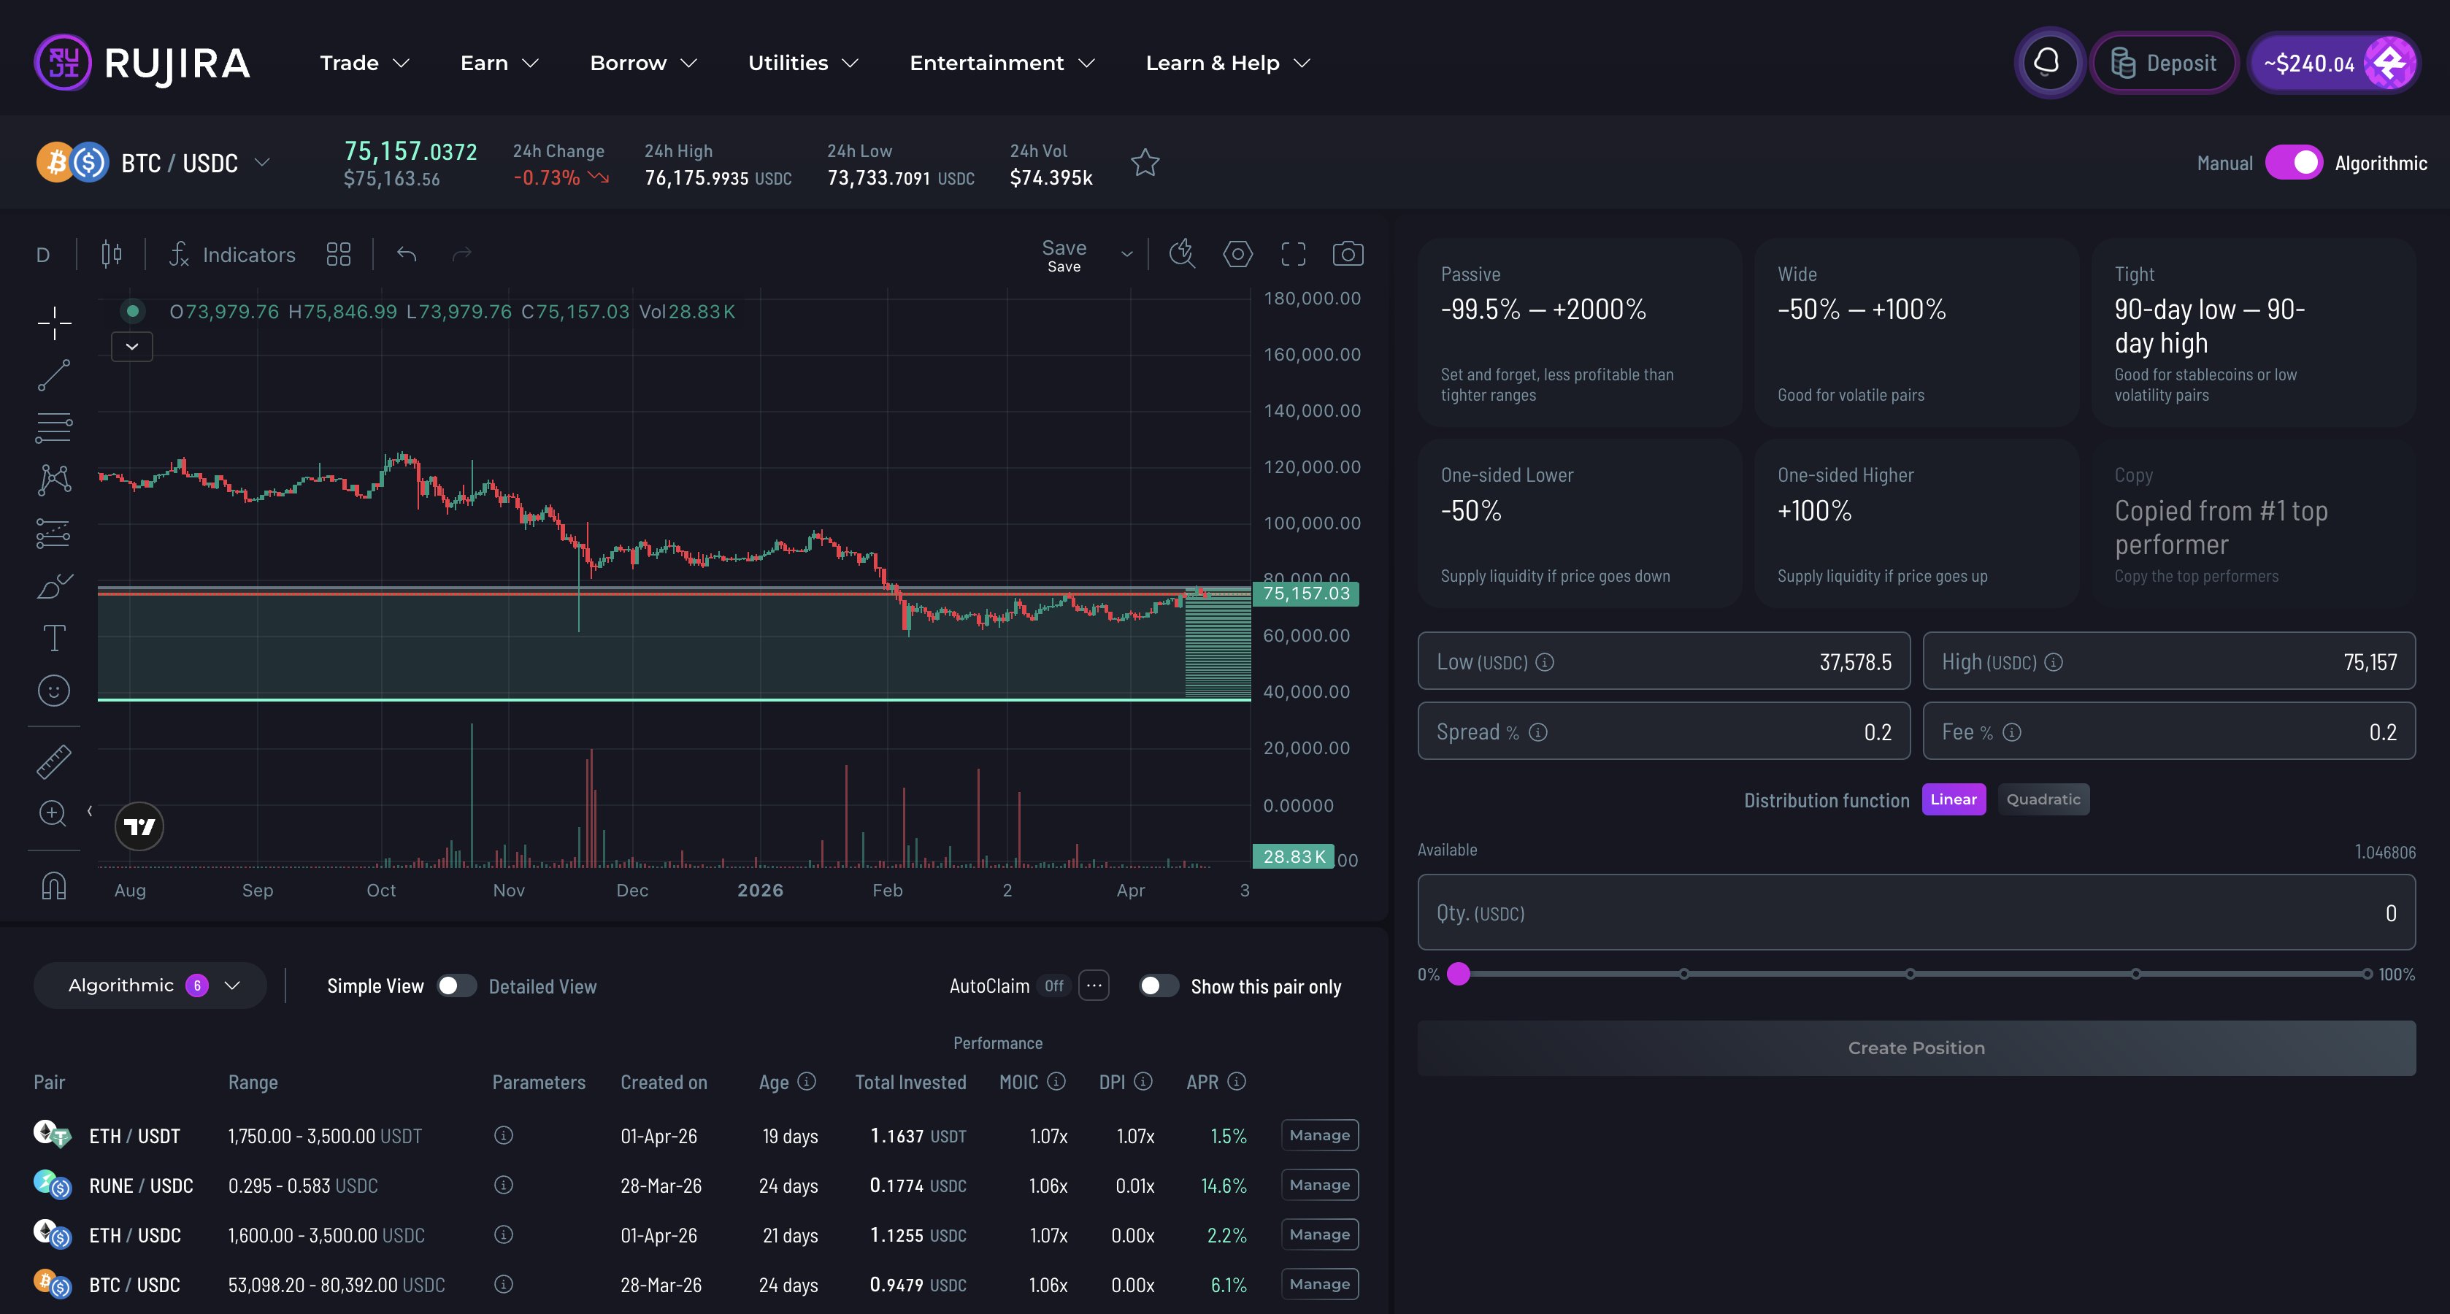Manage the ETH / USDT position
The height and width of the screenshot is (1314, 2450).
(x=1319, y=1134)
